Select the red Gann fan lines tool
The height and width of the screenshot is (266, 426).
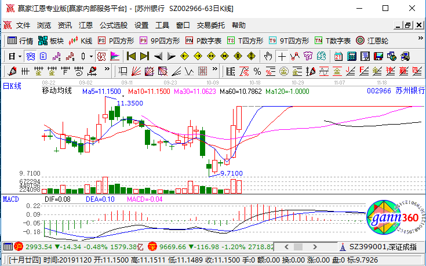tap(136, 71)
